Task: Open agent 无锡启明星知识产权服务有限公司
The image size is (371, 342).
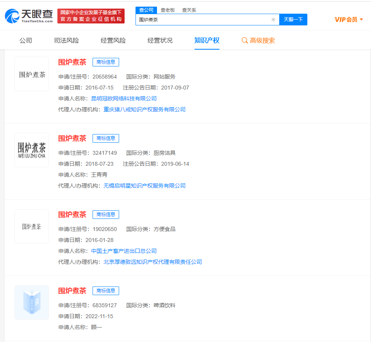Action: click(x=144, y=186)
